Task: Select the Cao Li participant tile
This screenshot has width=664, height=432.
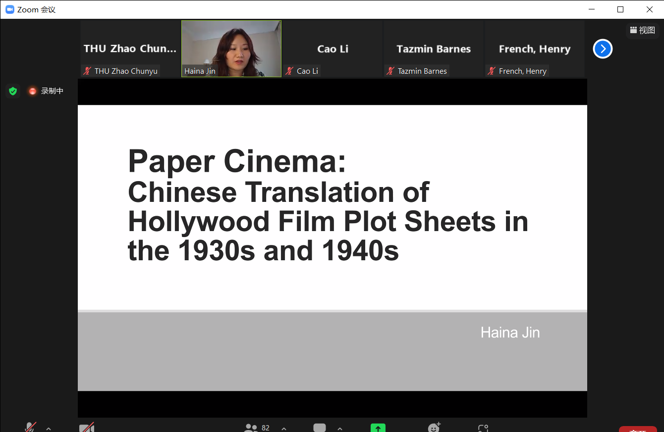Action: pyautogui.click(x=332, y=49)
